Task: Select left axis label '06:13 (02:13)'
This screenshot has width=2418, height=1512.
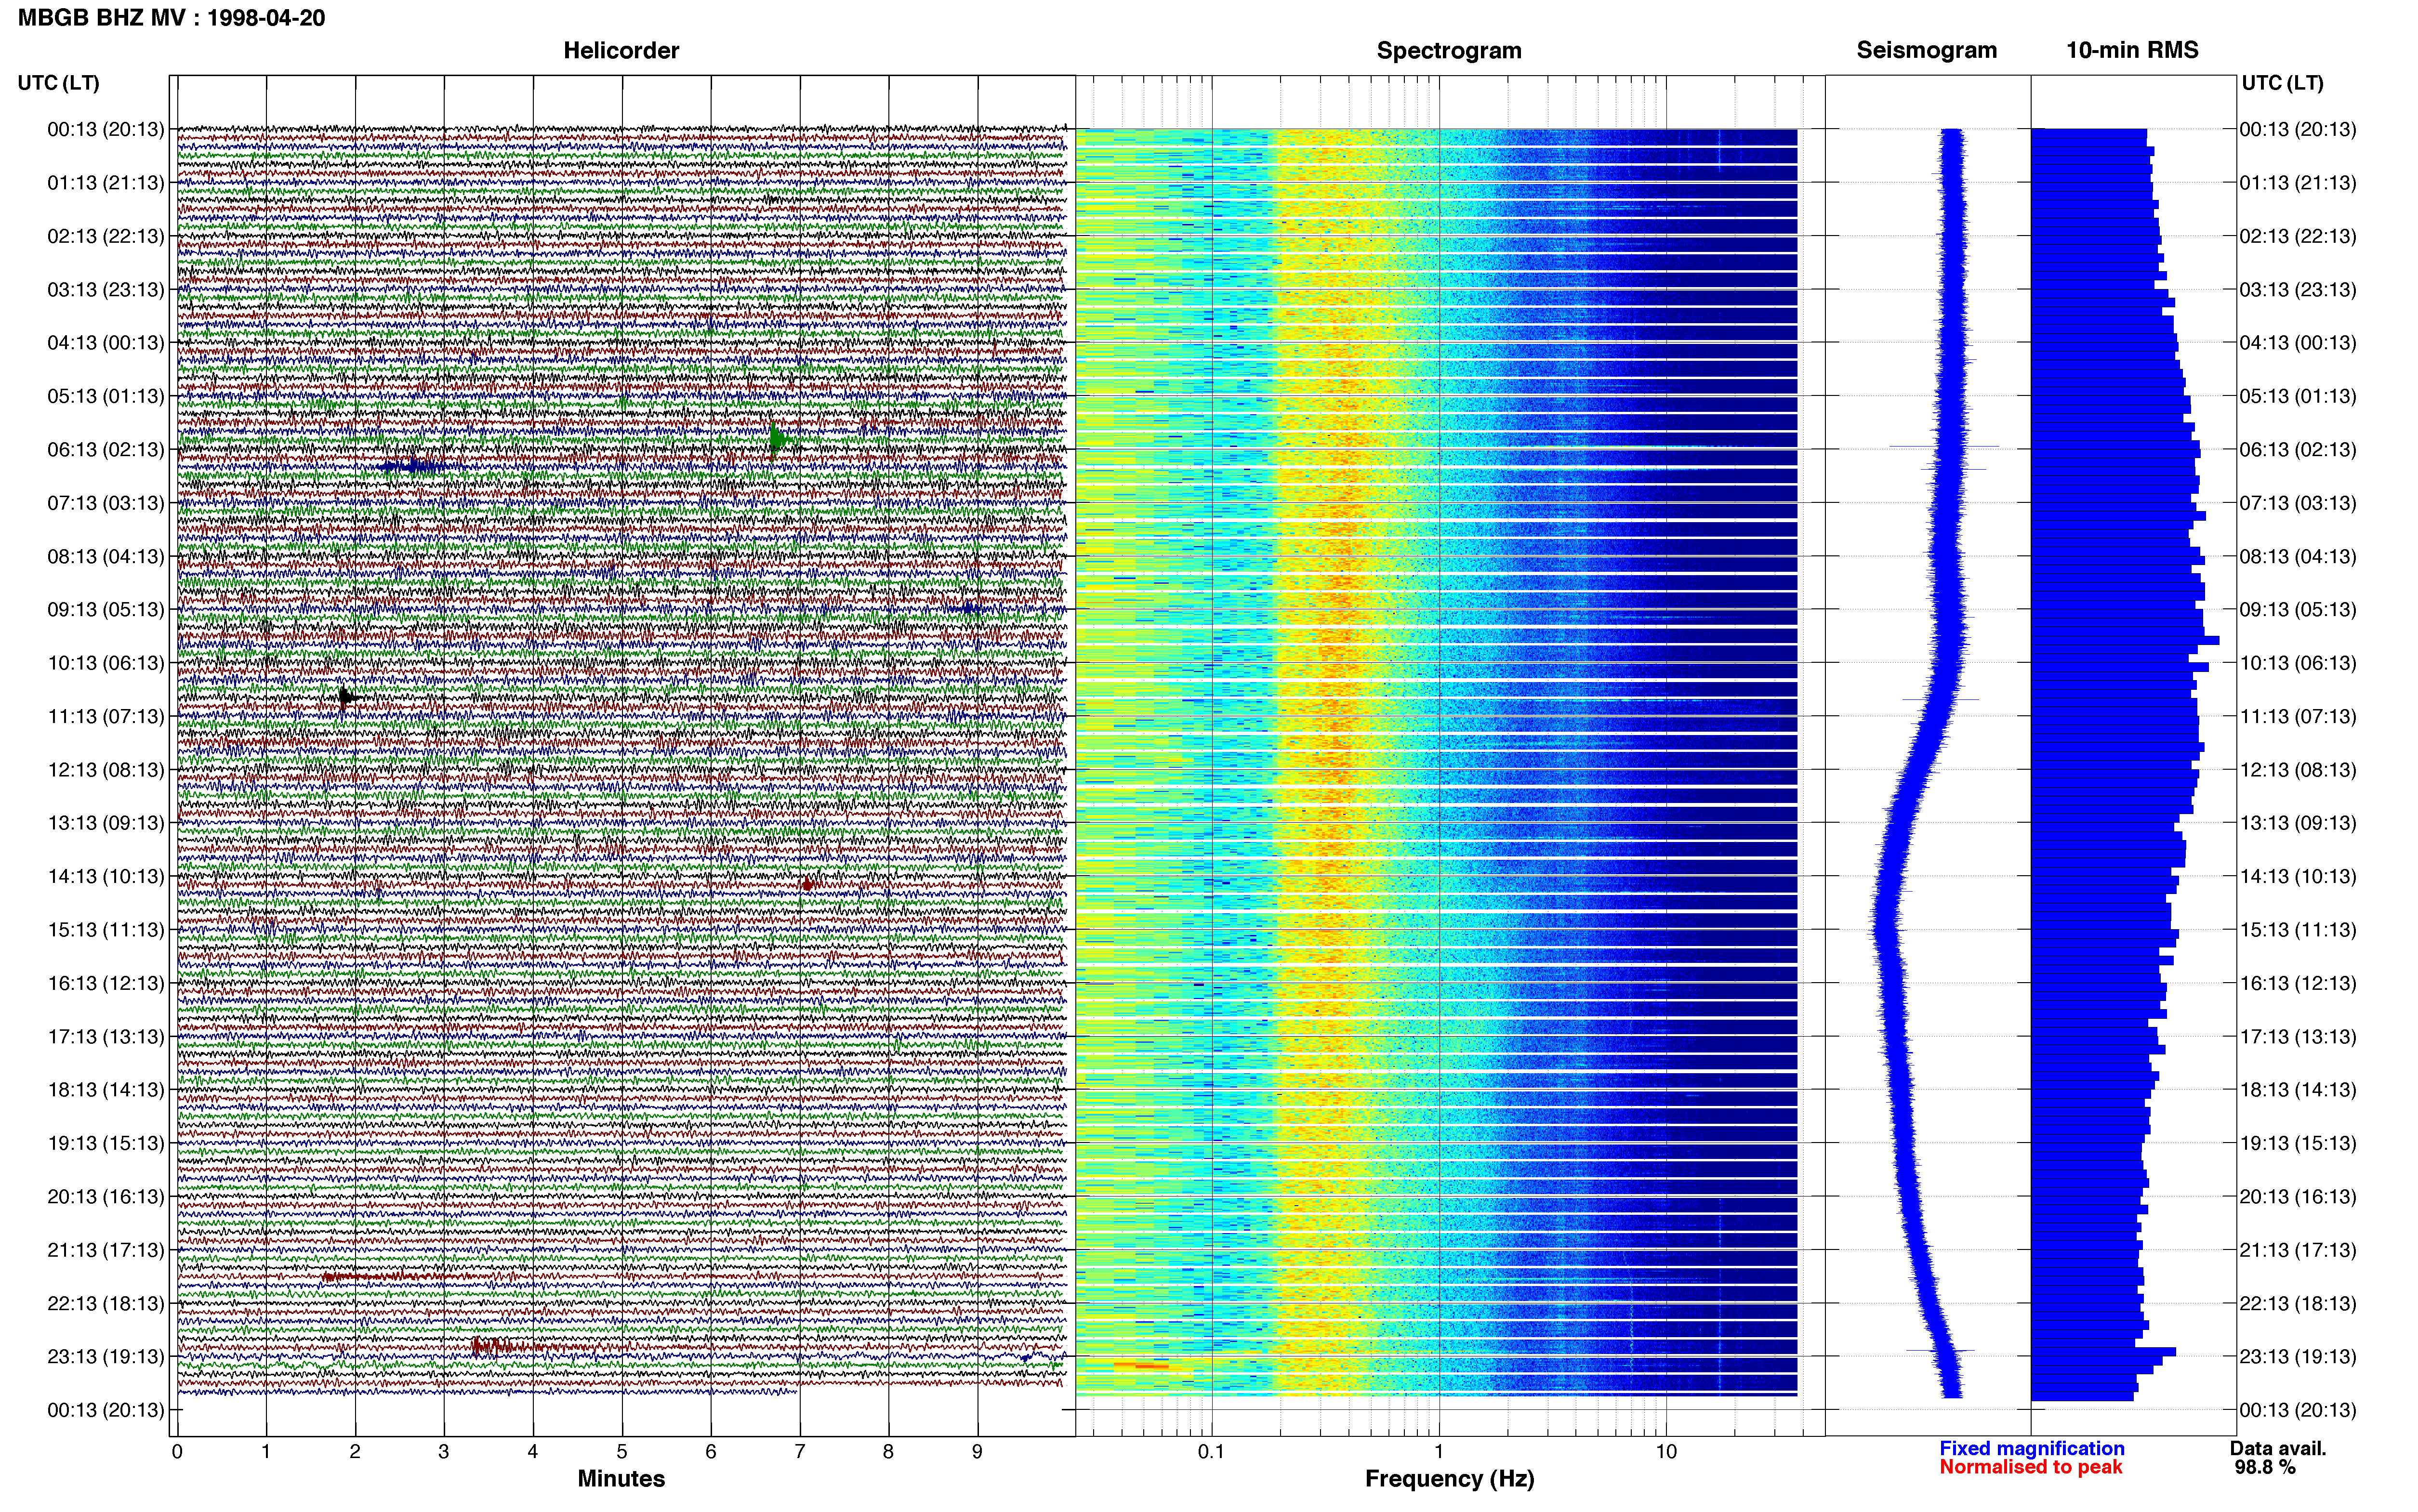Action: pyautogui.click(x=106, y=450)
